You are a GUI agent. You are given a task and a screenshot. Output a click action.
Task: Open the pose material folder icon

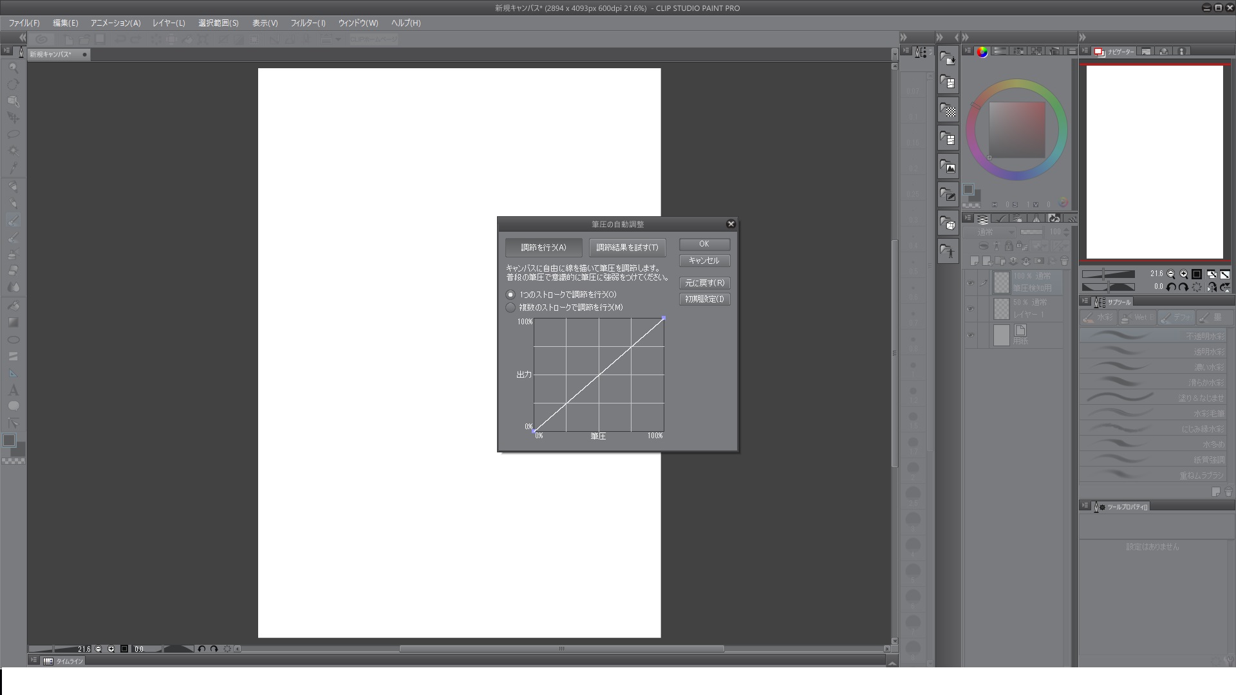pos(948,251)
